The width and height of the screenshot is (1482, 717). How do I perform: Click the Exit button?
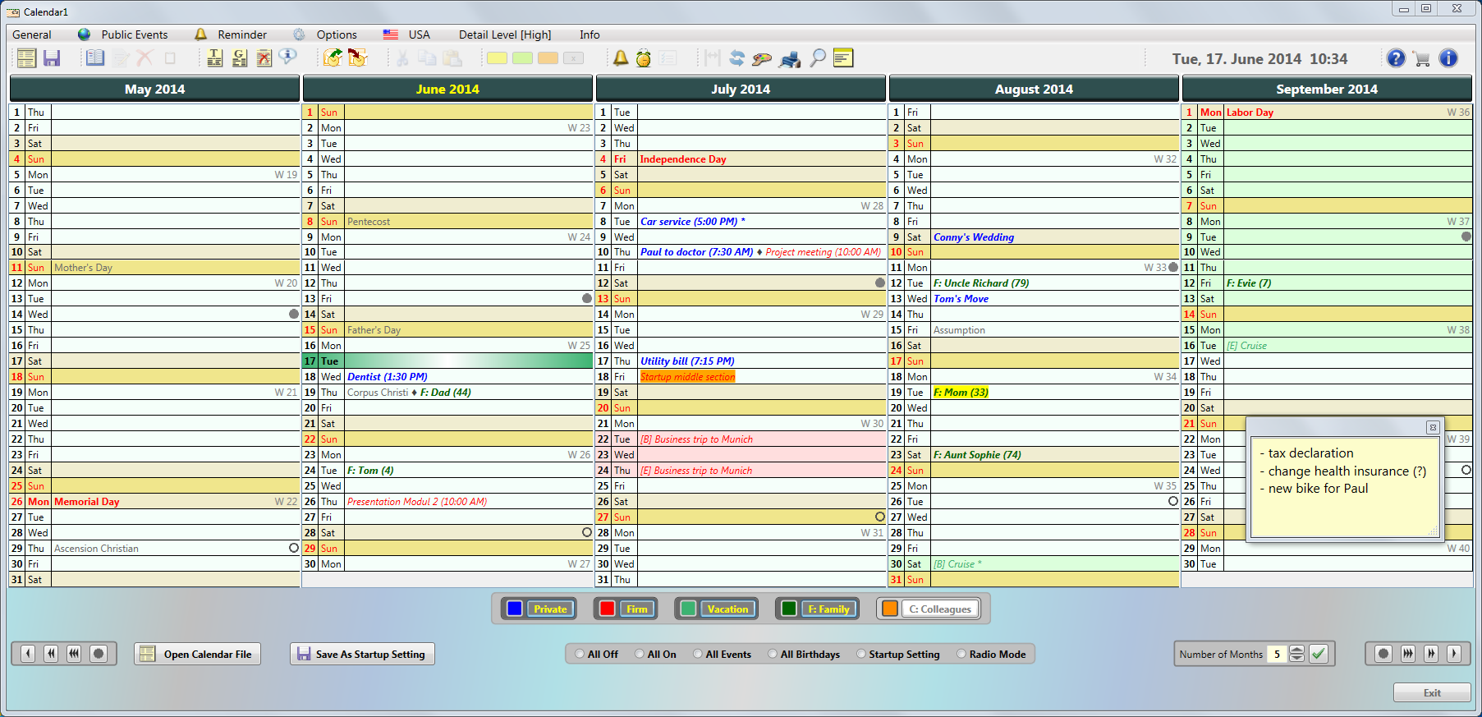click(1432, 692)
